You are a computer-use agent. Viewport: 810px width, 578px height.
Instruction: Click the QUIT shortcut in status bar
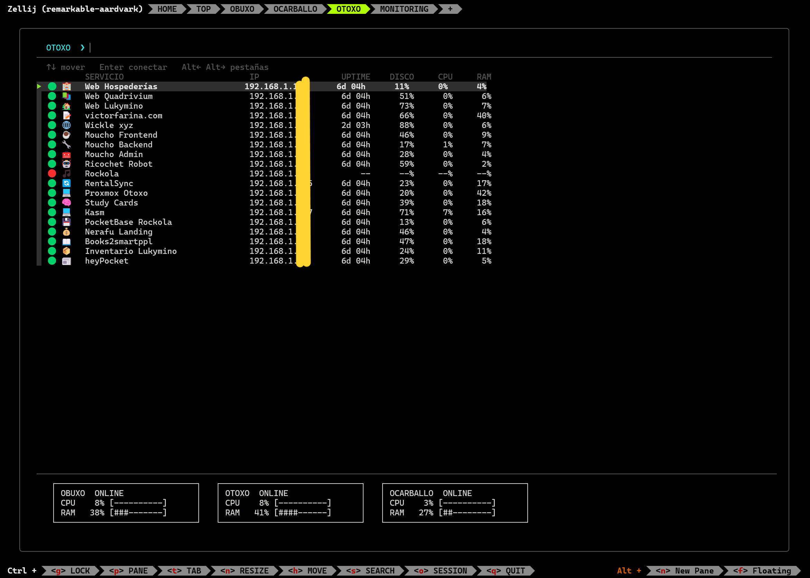coord(506,570)
